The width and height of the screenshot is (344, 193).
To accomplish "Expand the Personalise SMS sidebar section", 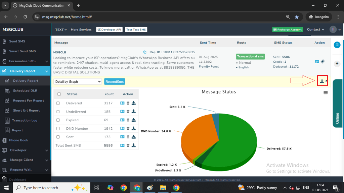I will click(x=25, y=61).
